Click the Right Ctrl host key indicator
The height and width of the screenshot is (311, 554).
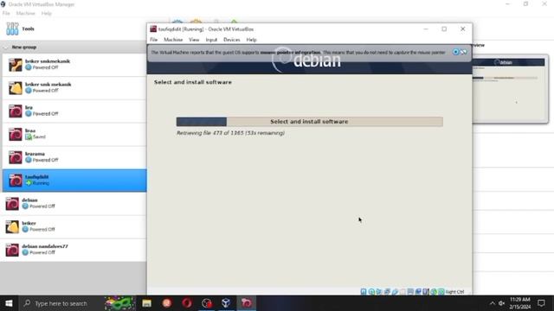coord(454,292)
